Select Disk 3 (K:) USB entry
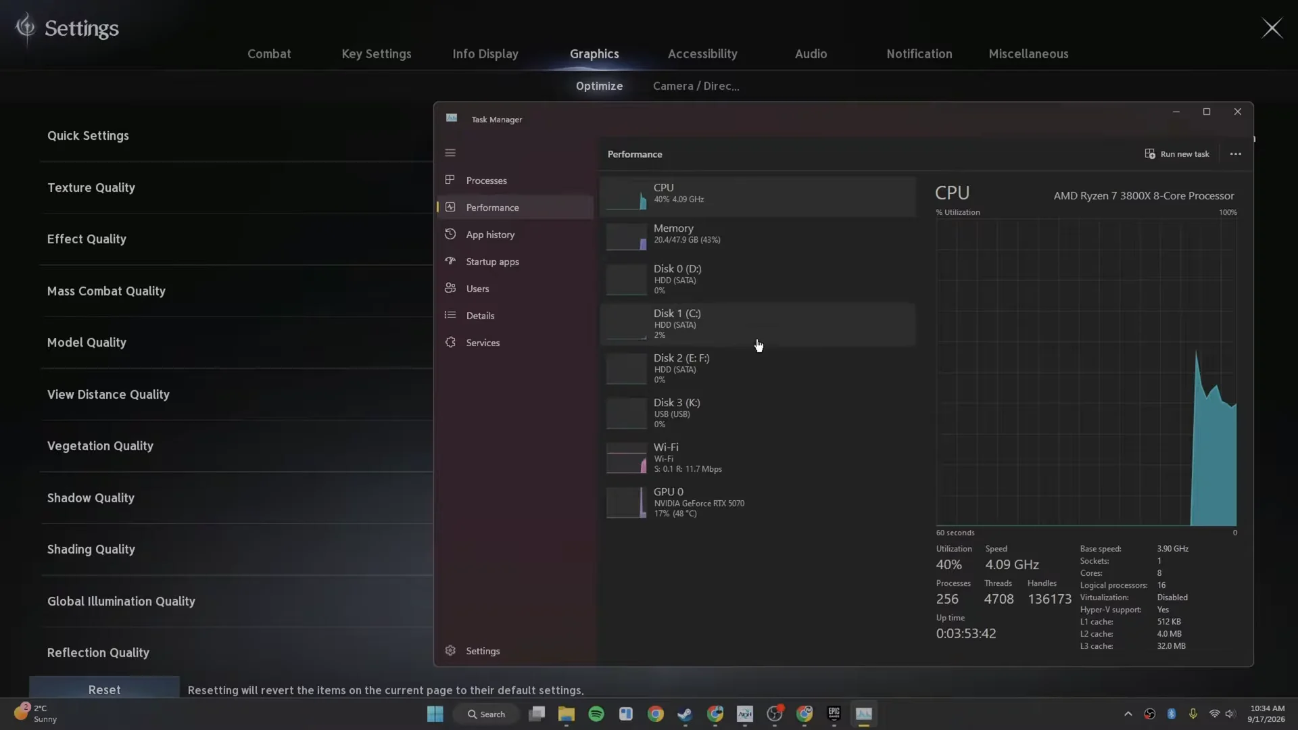This screenshot has height=730, width=1298. [x=757, y=413]
